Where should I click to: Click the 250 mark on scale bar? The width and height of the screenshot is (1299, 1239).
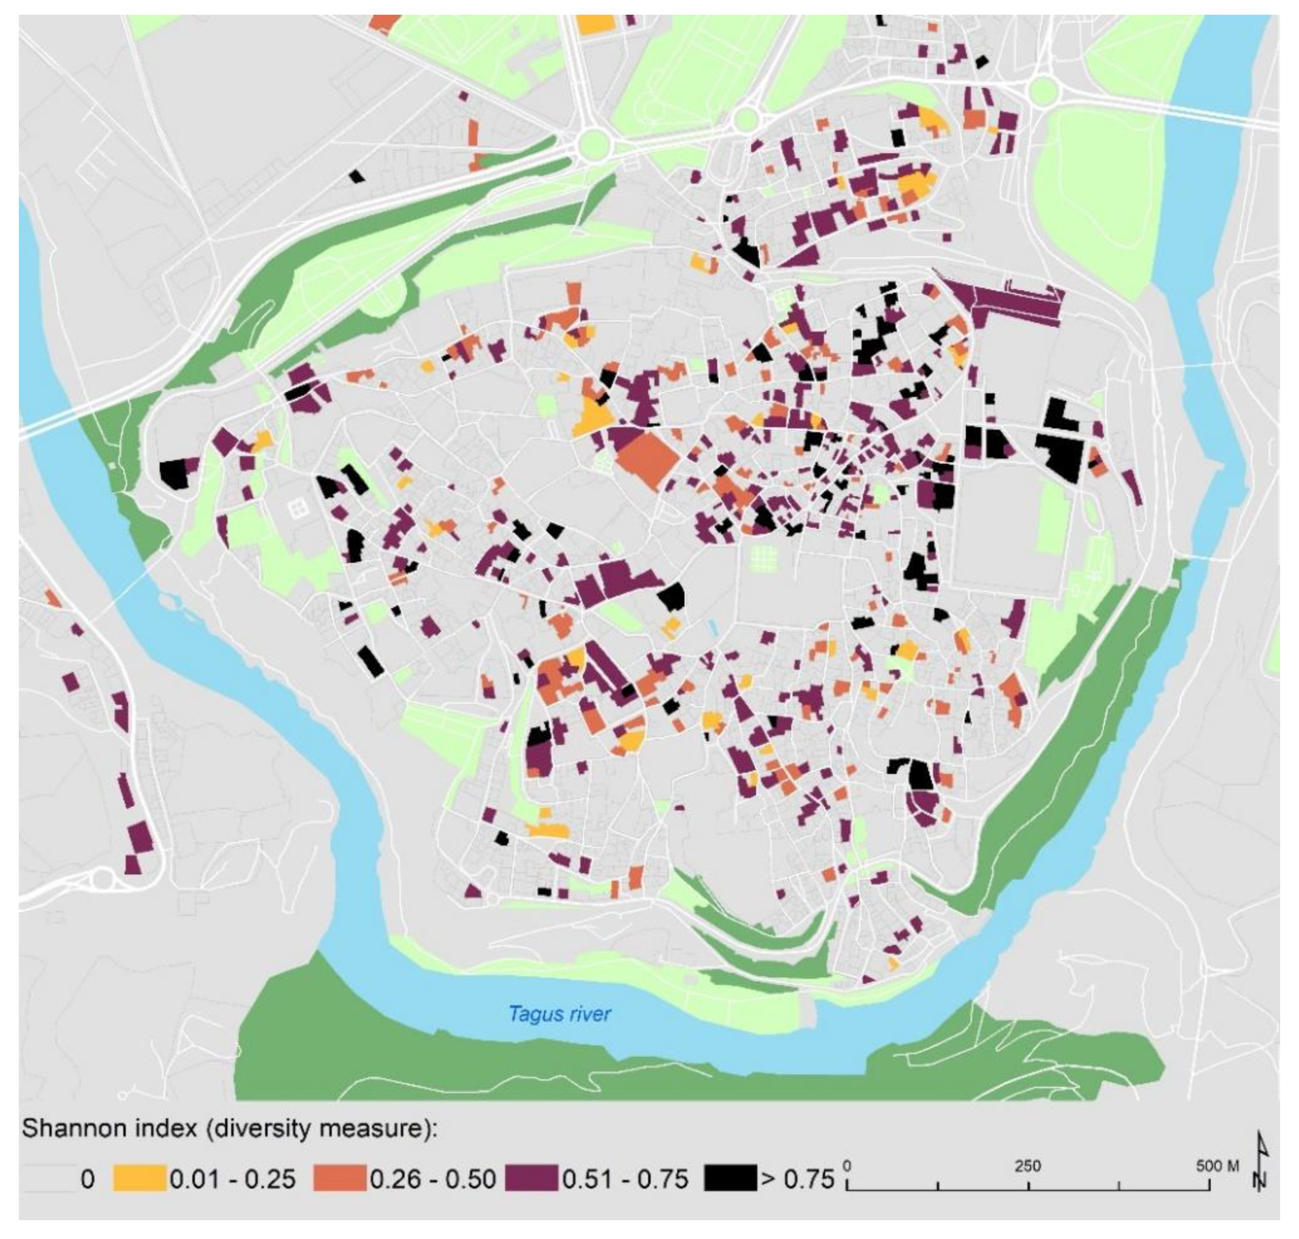point(1028,1166)
